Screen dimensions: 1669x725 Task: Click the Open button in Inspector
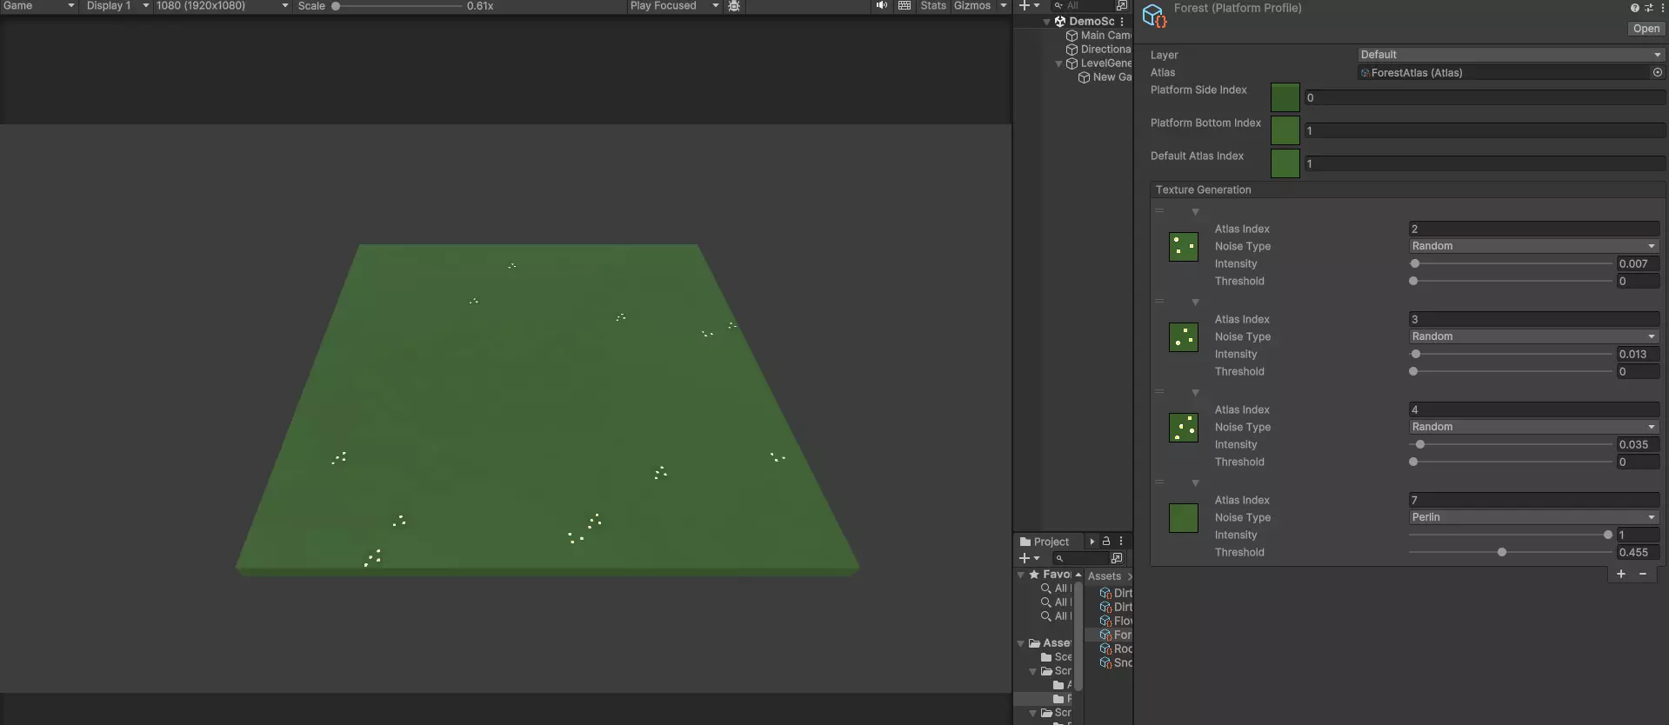pyautogui.click(x=1646, y=29)
